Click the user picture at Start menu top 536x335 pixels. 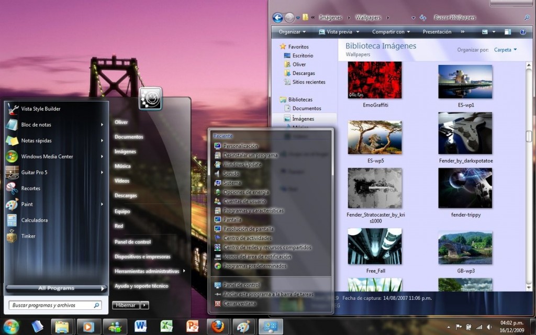tap(150, 99)
